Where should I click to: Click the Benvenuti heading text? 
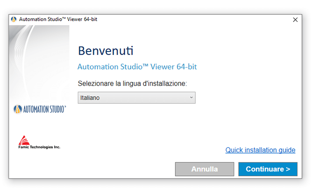click(x=106, y=51)
